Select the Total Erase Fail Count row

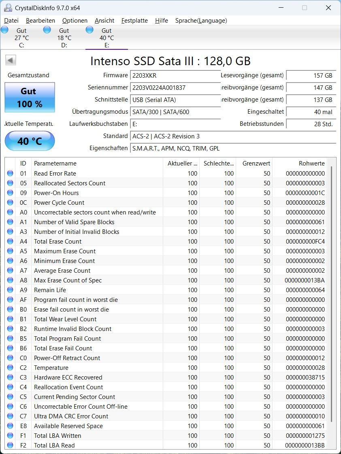pyautogui.click(x=166, y=348)
